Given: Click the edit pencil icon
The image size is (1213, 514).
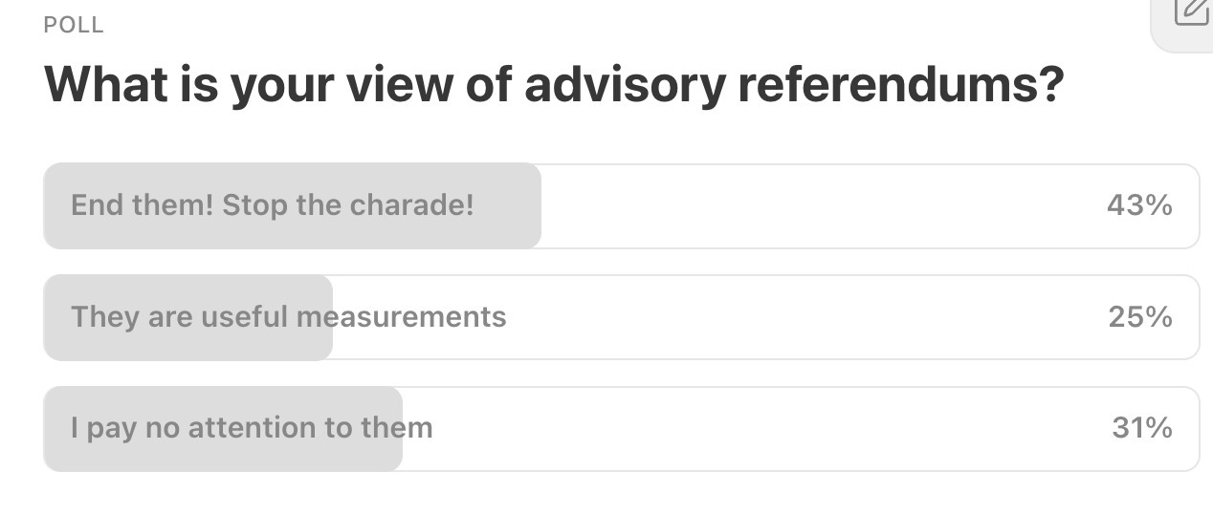Looking at the screenshot, I should 1192,11.
